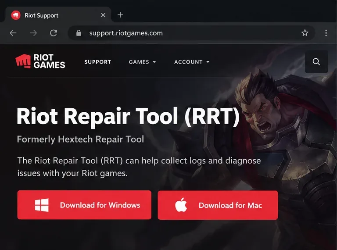Click the browser back arrow
The image size is (337, 250).
coord(13,33)
